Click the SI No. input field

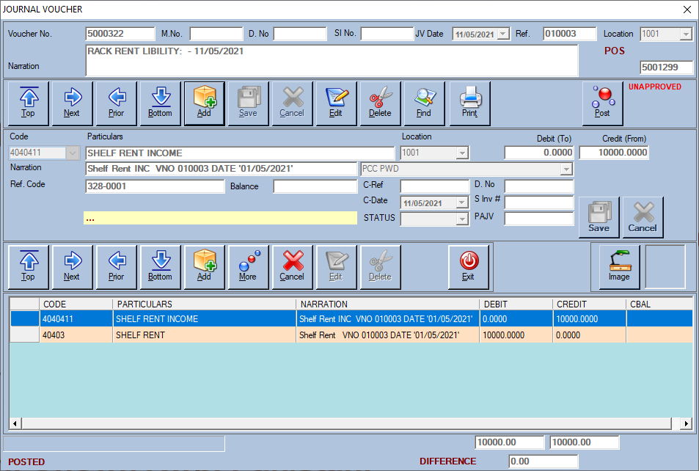coord(387,34)
